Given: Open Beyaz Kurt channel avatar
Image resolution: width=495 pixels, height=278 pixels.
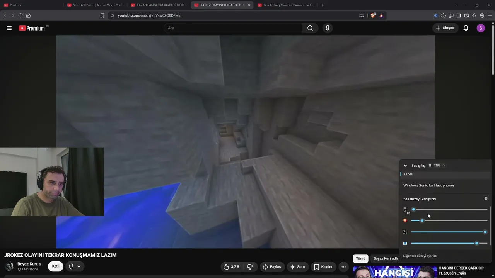Looking at the screenshot, I should coord(9,266).
